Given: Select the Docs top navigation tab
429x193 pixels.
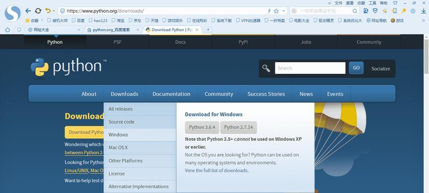Looking at the screenshot, I should click(x=180, y=42).
